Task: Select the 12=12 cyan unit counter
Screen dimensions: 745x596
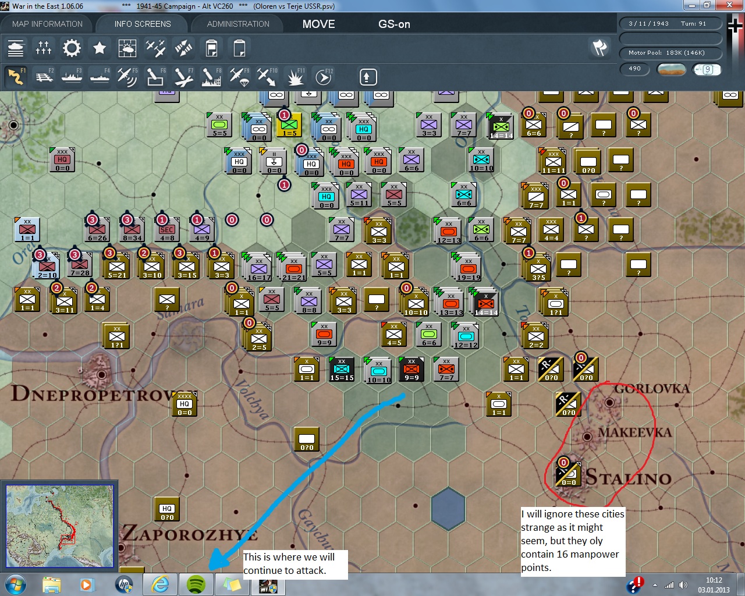Action: point(466,335)
